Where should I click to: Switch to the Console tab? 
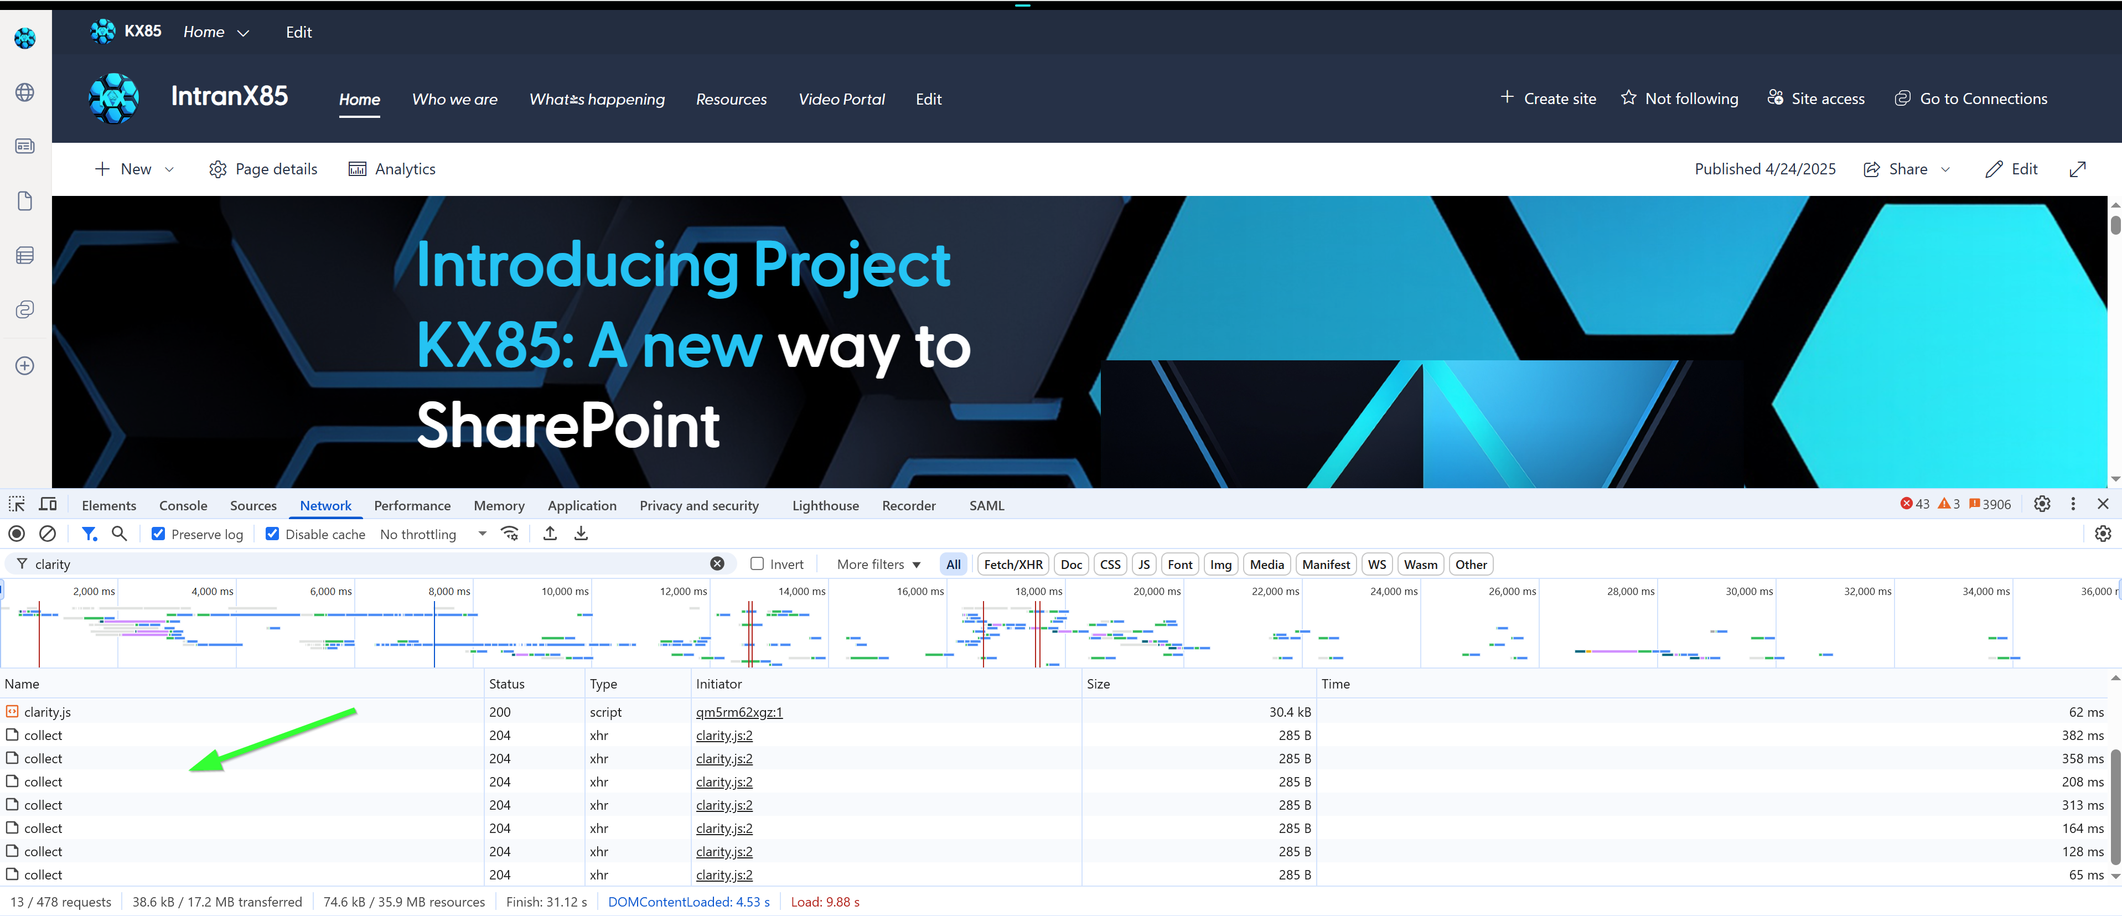(183, 505)
